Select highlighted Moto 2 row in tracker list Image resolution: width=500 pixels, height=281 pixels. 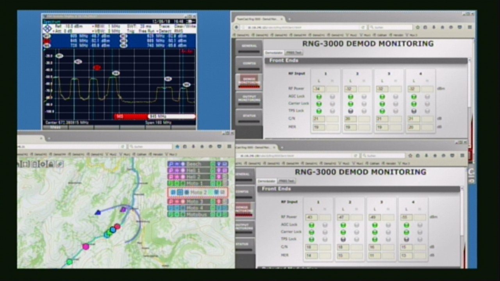[x=198, y=192]
